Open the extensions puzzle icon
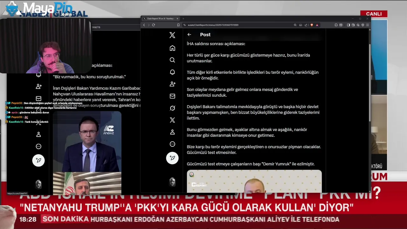Image resolution: width=407 pixels, height=229 pixels. (336, 25)
